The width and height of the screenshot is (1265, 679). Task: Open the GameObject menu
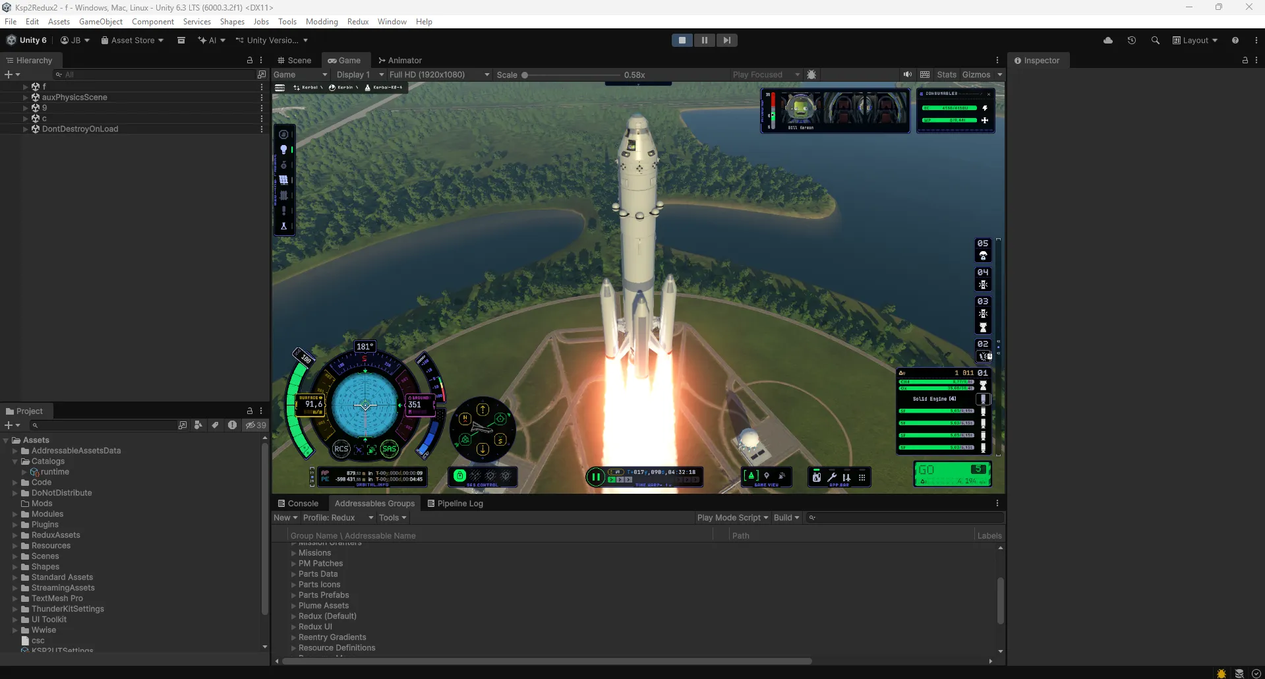(101, 22)
